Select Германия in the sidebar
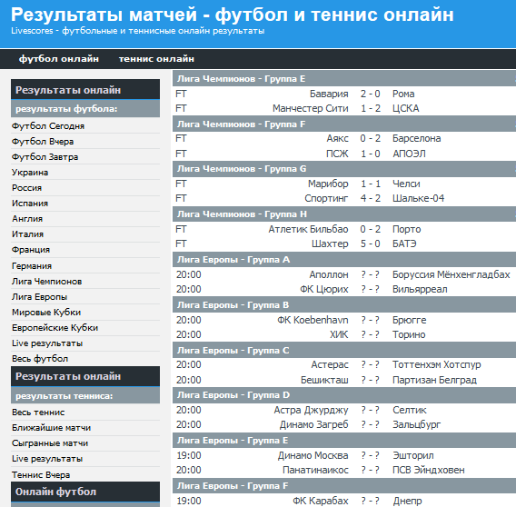 [x=32, y=266]
